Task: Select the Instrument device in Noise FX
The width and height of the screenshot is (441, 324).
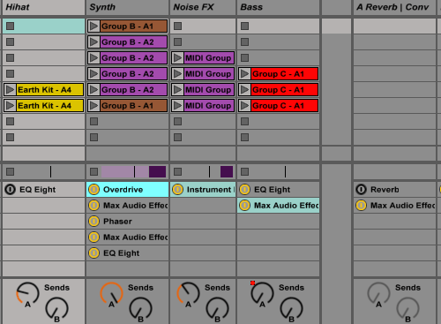Action: [x=203, y=190]
